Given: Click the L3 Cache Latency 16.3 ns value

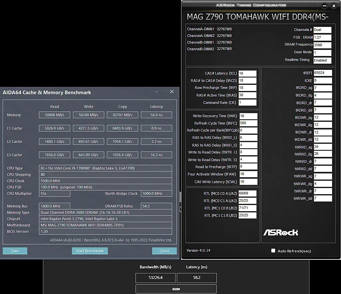Looking at the screenshot, I should coord(157,155).
